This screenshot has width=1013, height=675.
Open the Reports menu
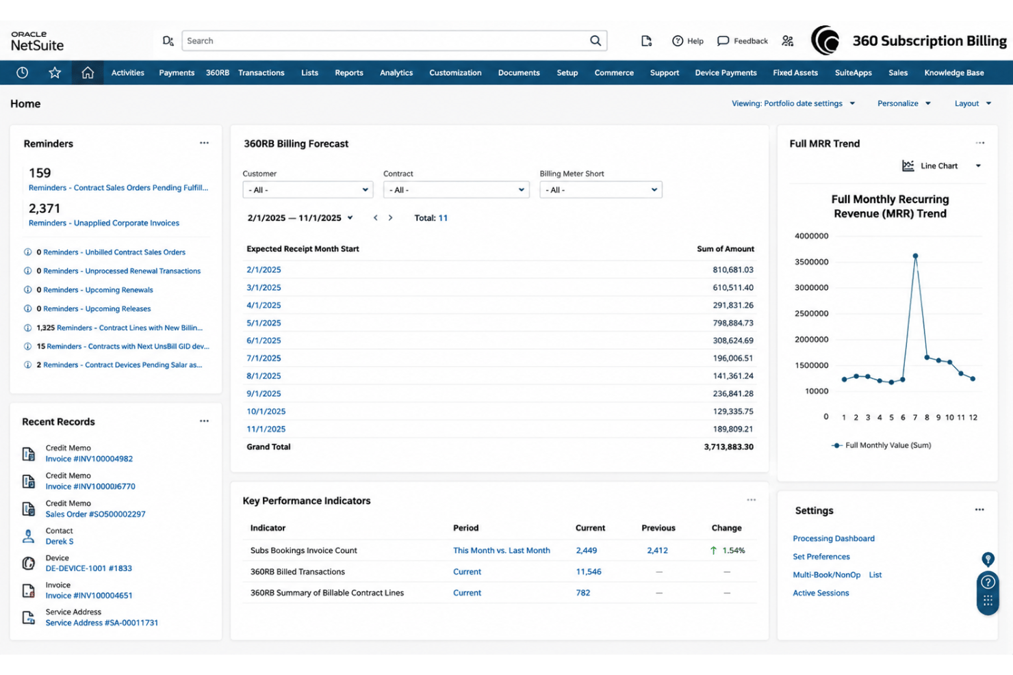(x=349, y=72)
